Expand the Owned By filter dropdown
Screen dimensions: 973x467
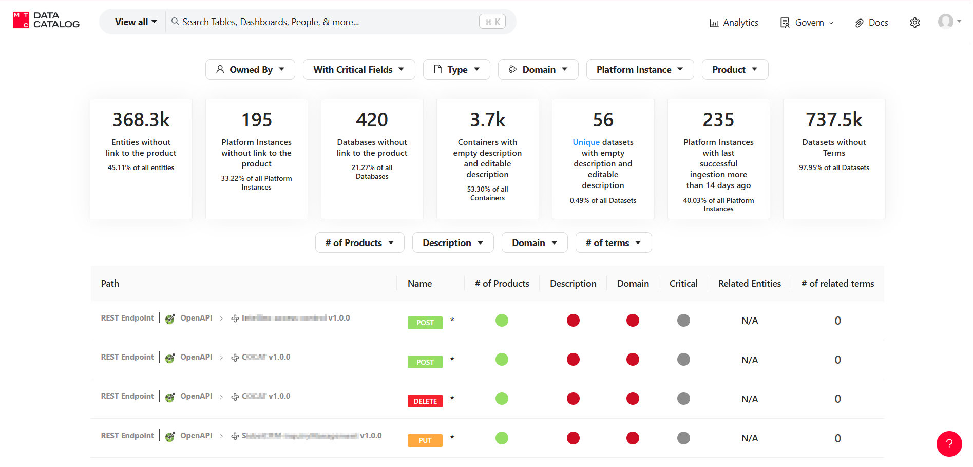pos(250,69)
